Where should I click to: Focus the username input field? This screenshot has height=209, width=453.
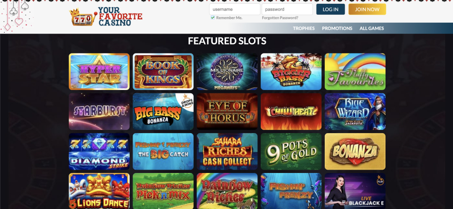tap(235, 9)
